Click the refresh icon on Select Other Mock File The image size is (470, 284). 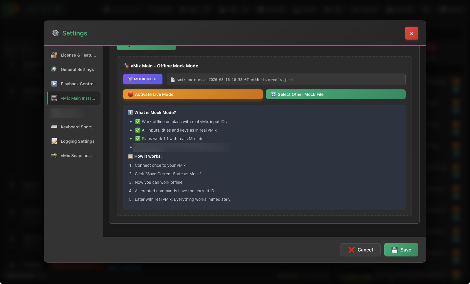274,94
